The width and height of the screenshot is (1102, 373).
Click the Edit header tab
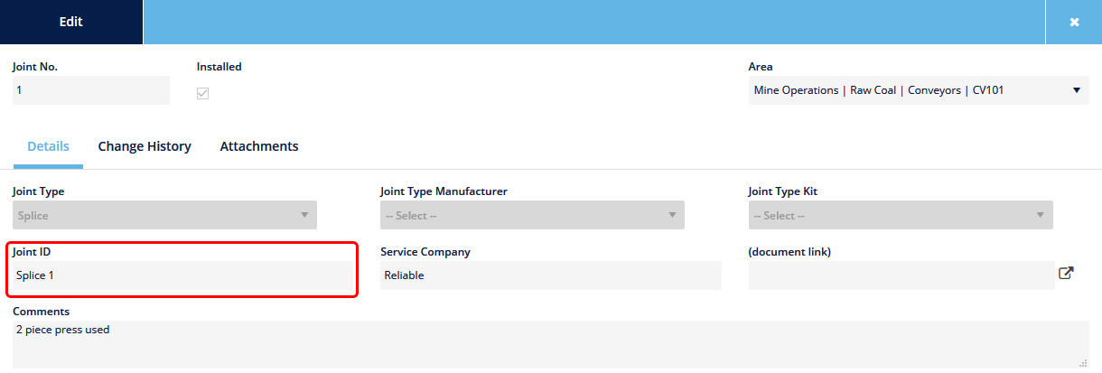[x=71, y=22]
